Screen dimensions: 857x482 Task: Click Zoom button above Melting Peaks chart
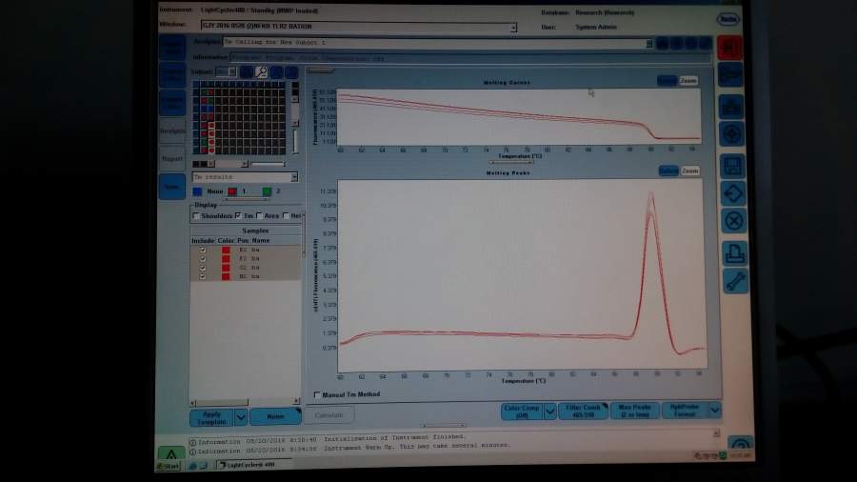[x=690, y=171]
